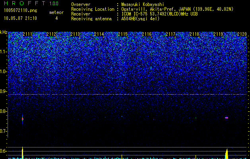The width and height of the screenshot is (250, 159).
Task: Select the small yellow spike near 2115
Action: tap(122, 157)
